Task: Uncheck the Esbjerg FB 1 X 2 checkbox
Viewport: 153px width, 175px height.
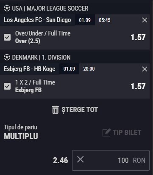Action: point(7,86)
